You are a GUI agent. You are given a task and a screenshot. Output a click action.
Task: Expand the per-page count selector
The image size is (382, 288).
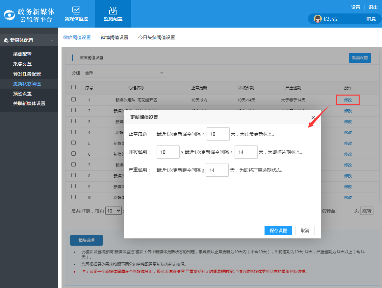click(114, 211)
